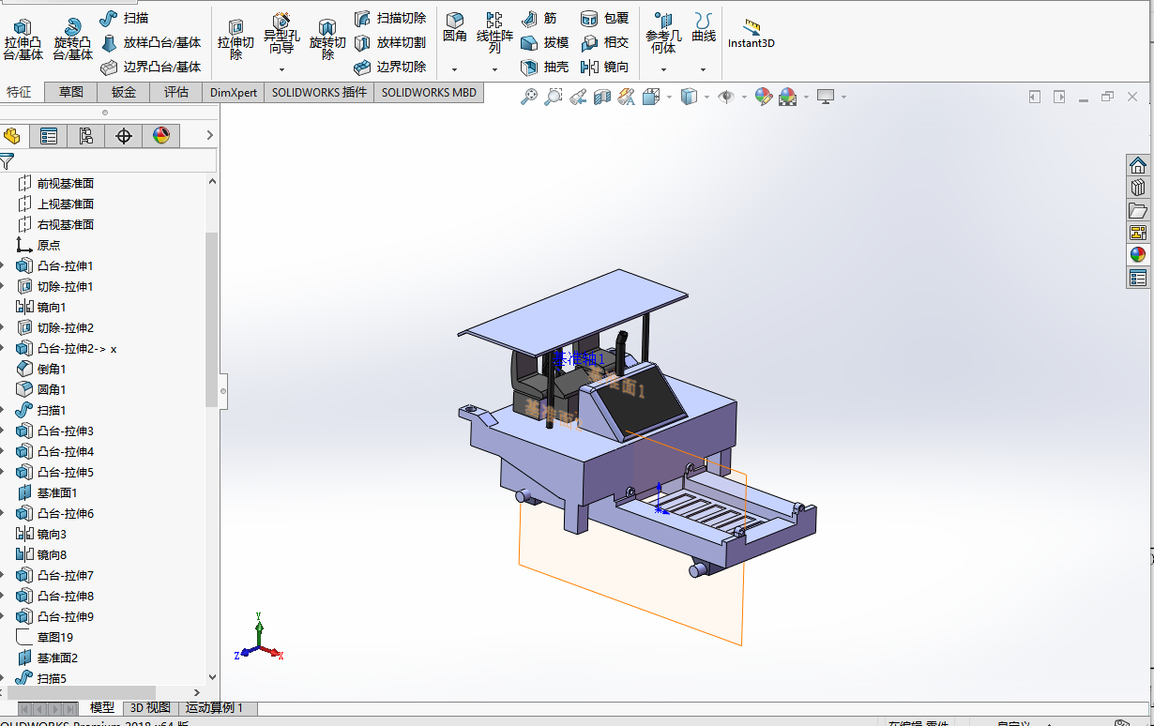Open the Design Library task pane icon
Image resolution: width=1154 pixels, height=726 pixels.
click(x=1138, y=188)
